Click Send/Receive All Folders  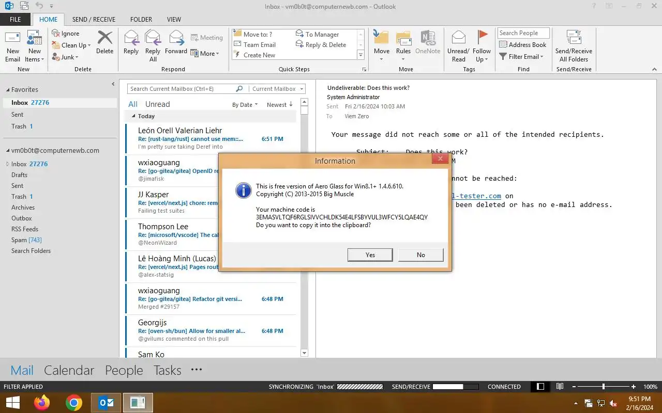(574, 46)
